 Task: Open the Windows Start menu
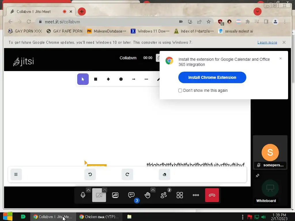[x=7, y=216]
